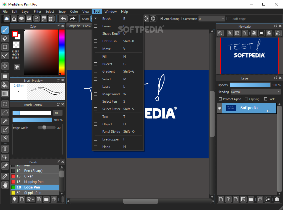Image resolution: width=283 pixels, height=210 pixels.
Task: Check the Hand box in Tool menu
Action: 96,147
